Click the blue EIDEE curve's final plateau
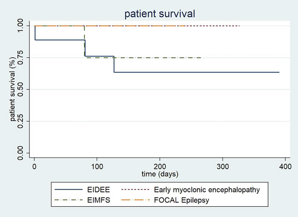Image resolution: width=298 pixels, height=217 pixels. (x=197, y=72)
